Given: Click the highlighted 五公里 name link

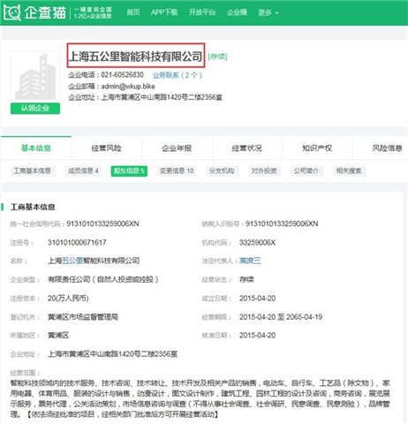Looking at the screenshot, I should pos(72,261).
